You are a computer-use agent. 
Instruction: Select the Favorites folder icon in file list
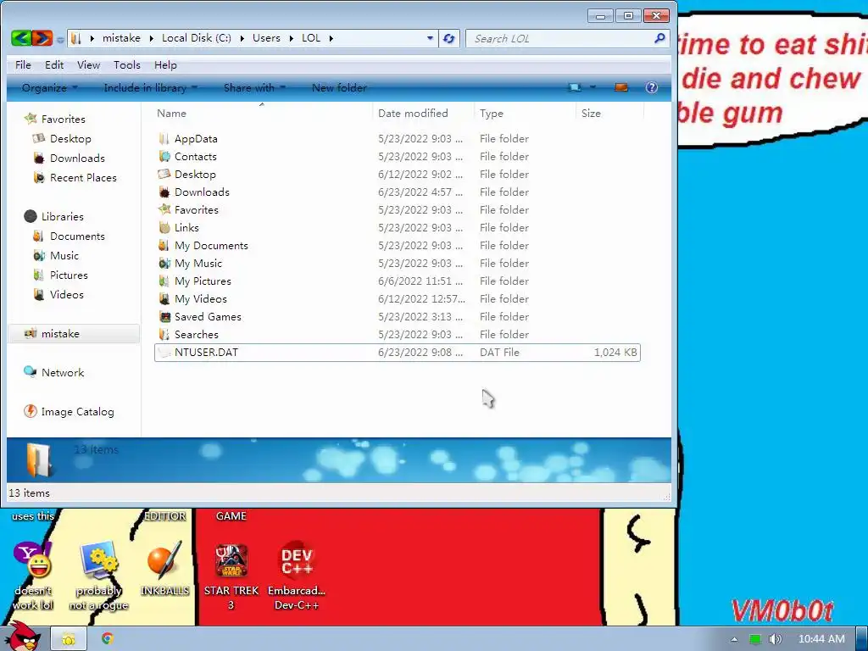tap(164, 210)
